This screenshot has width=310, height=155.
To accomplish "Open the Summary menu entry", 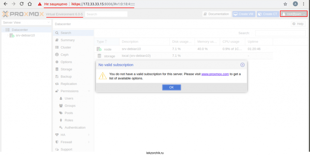I will pyautogui.click(x=73, y=40).
